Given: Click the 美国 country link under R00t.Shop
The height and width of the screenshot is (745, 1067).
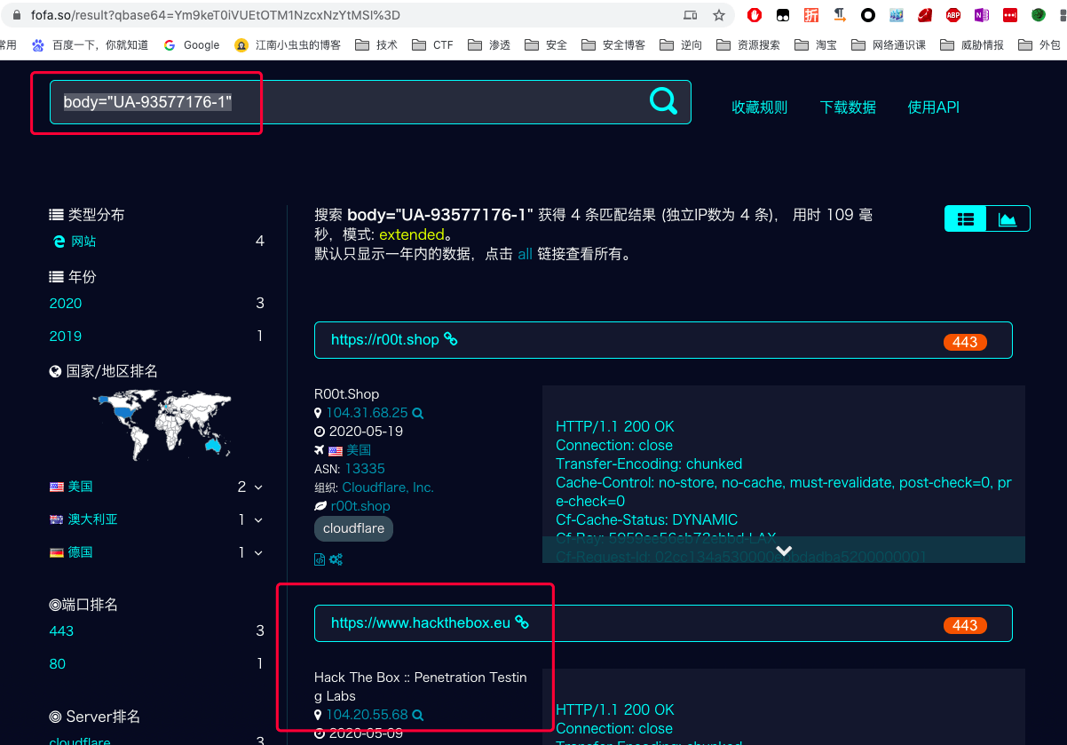Looking at the screenshot, I should click(x=359, y=450).
